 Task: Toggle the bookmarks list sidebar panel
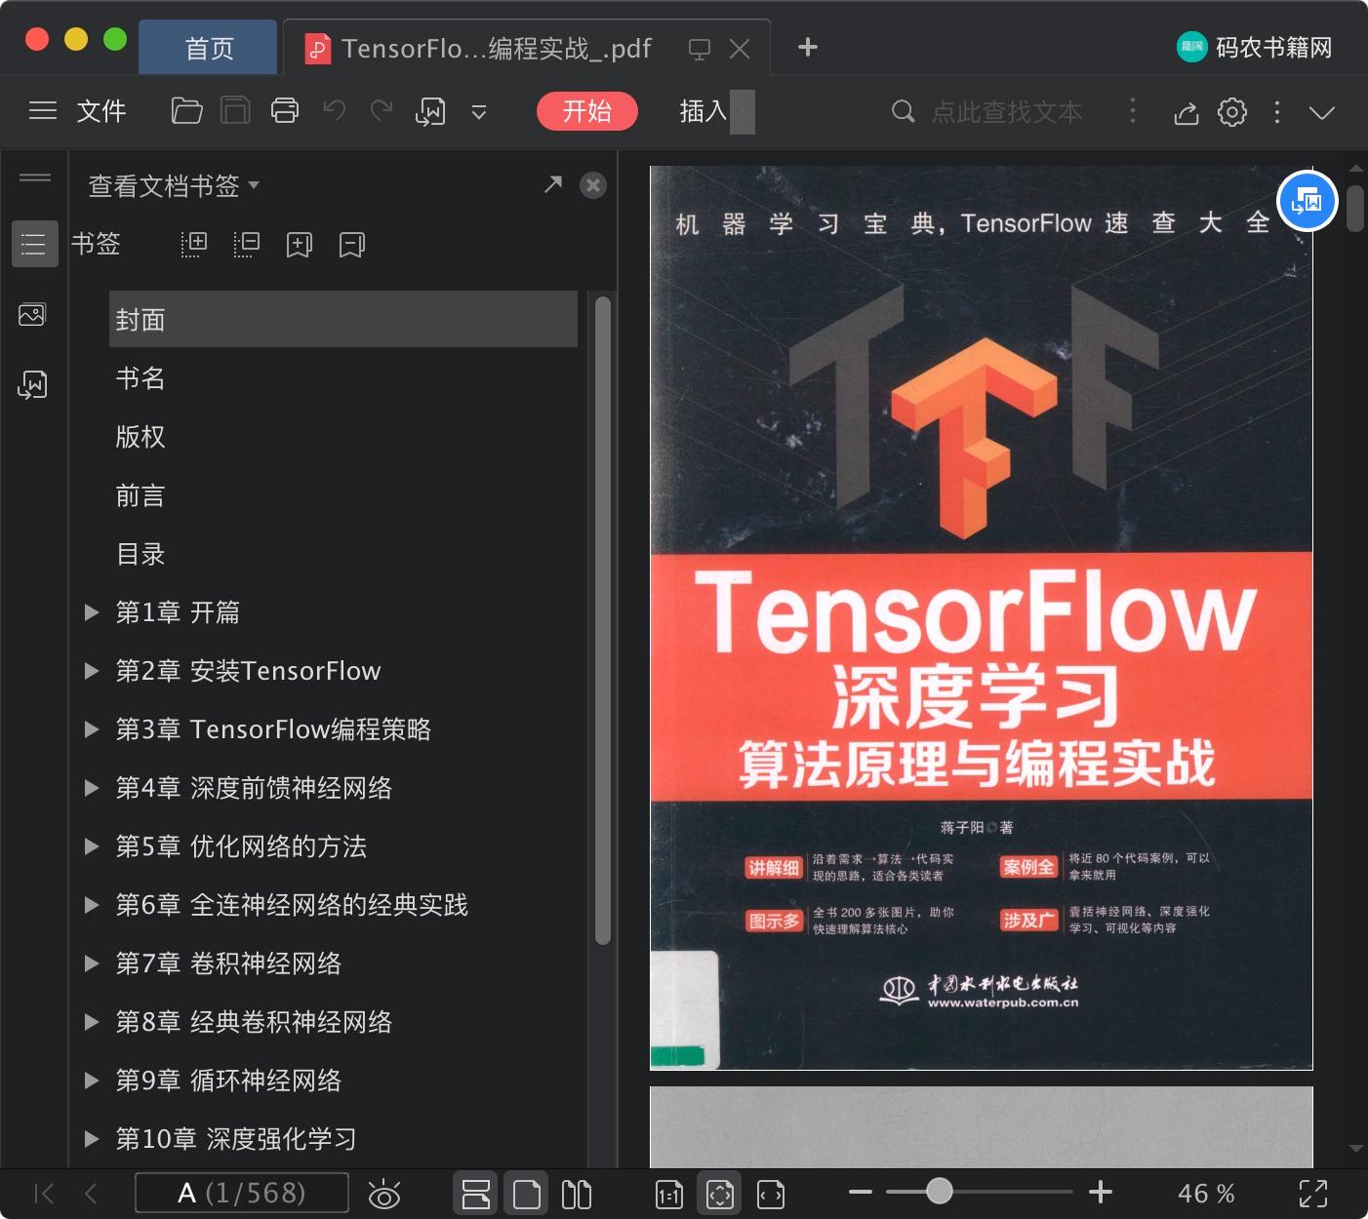(34, 244)
